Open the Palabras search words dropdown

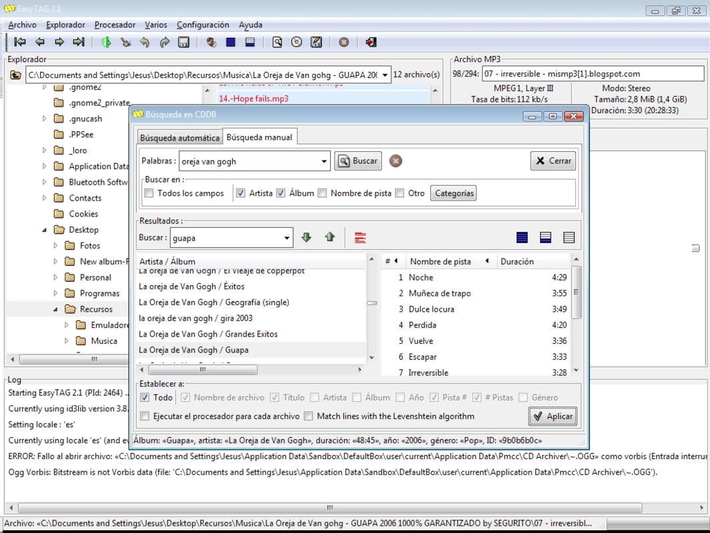pos(324,161)
